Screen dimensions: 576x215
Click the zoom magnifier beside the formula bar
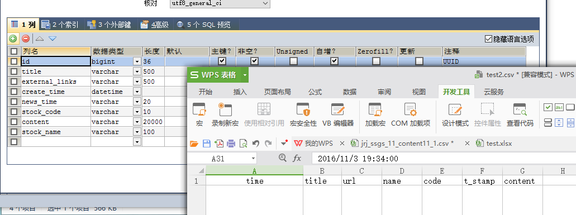(x=282, y=158)
